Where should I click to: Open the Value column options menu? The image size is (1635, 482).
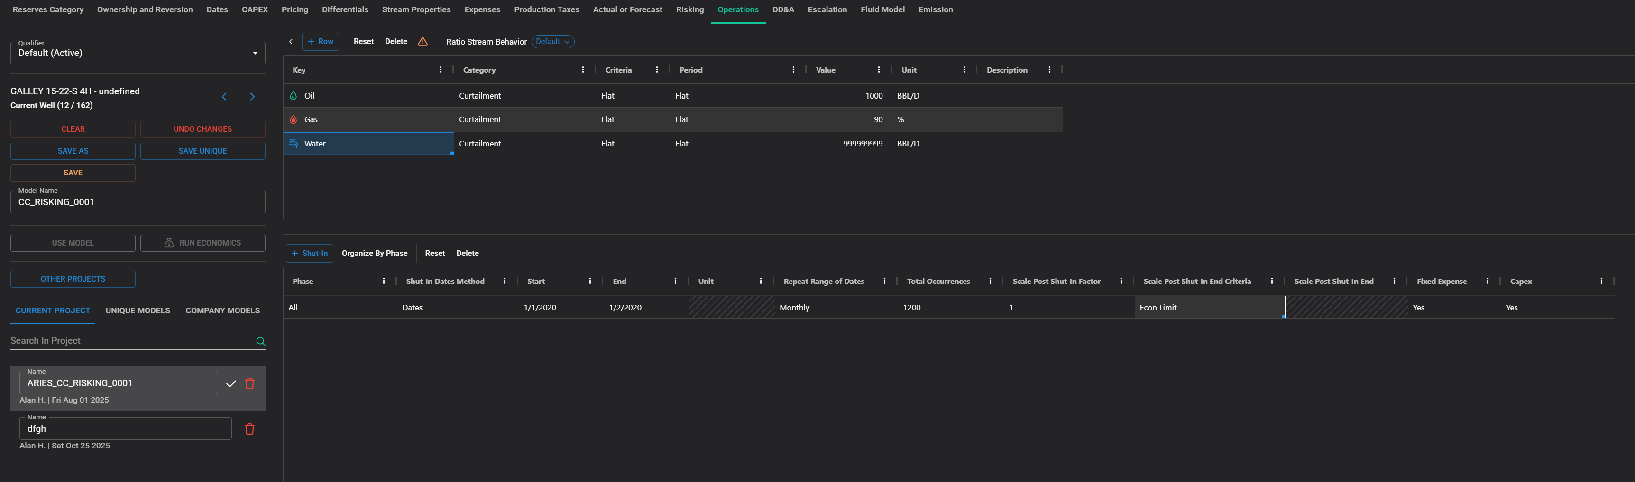pyautogui.click(x=878, y=70)
